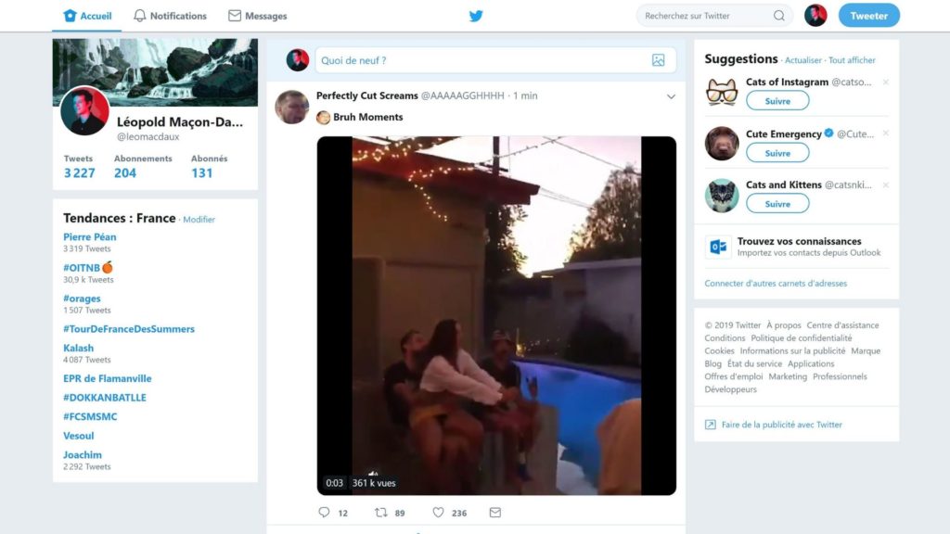Share tweet by direct message envelope icon

click(495, 512)
